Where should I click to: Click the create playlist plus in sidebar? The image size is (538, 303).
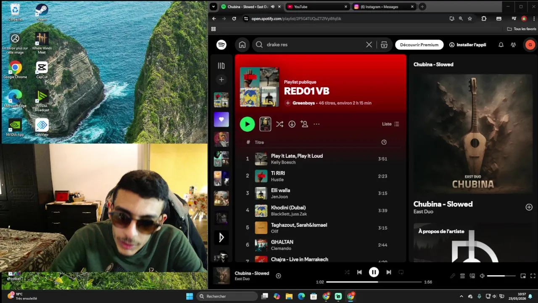[x=222, y=80]
